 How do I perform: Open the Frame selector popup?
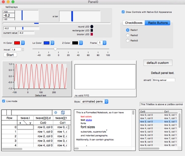click(x=102, y=43)
